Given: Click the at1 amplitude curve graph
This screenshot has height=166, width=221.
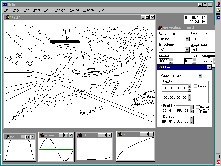Looking at the screenshot, I should 135,149.
